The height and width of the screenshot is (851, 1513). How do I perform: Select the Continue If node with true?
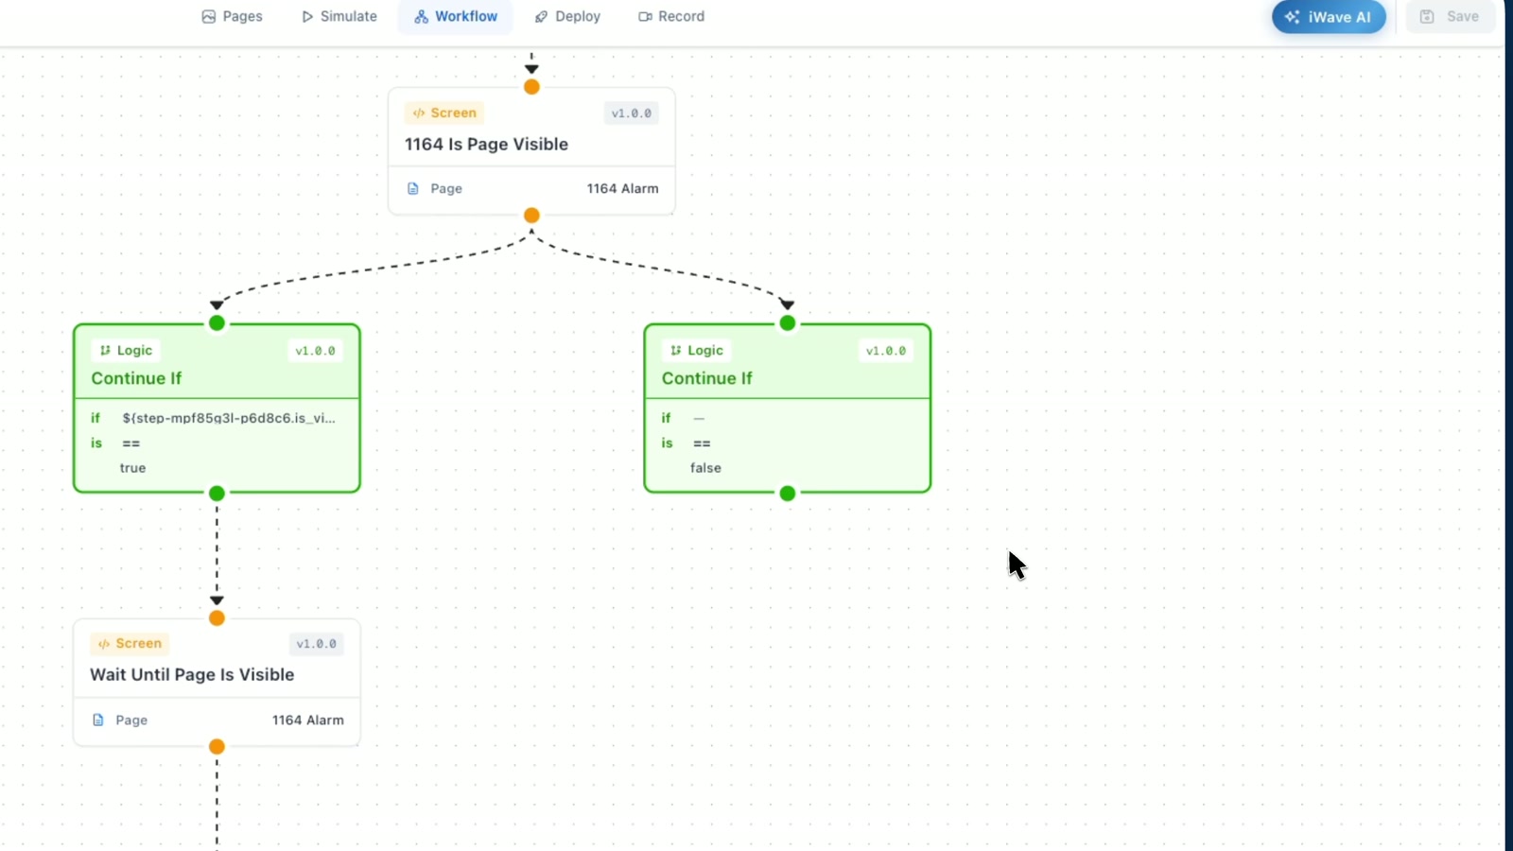(217, 408)
